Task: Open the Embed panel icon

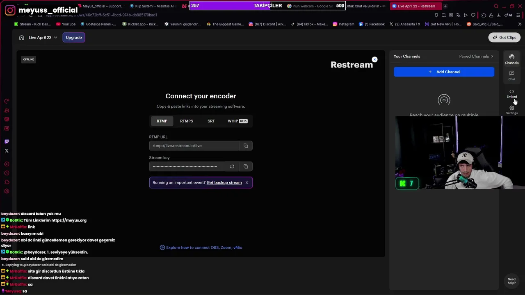Action: coord(511,94)
